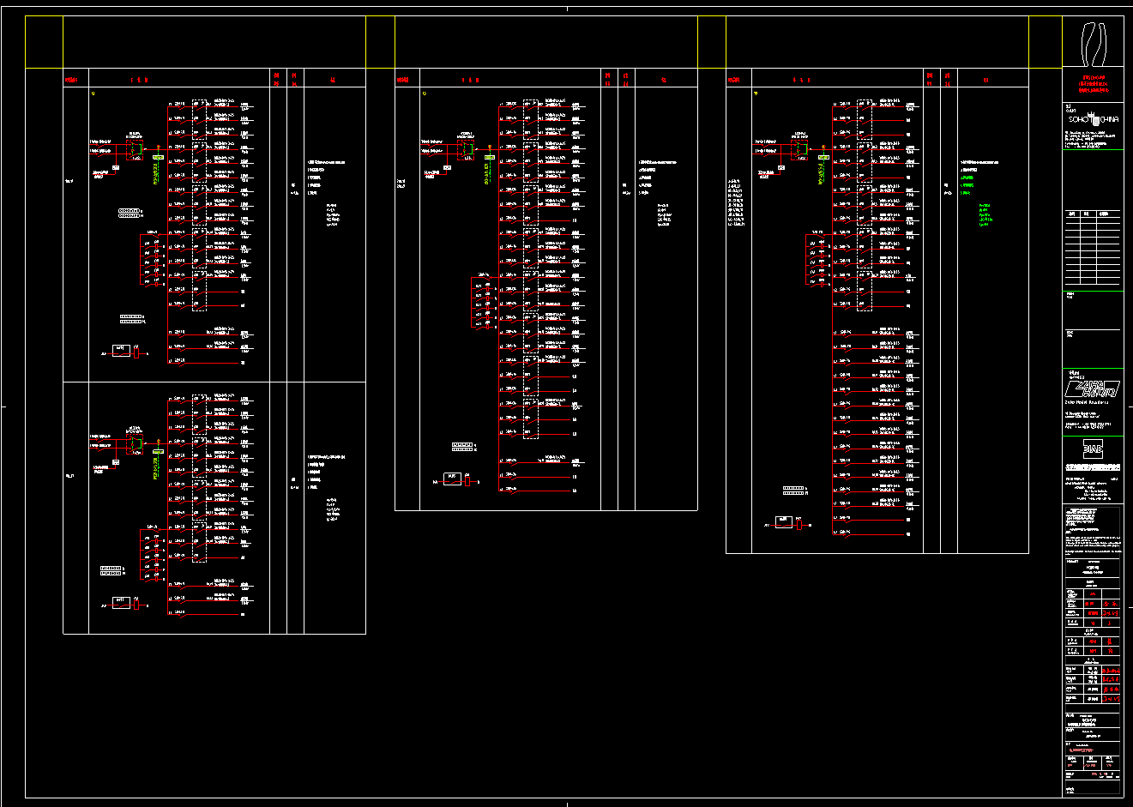Click the contactor symbol at bottom of middle panel
This screenshot has height=807, width=1133.
[454, 479]
